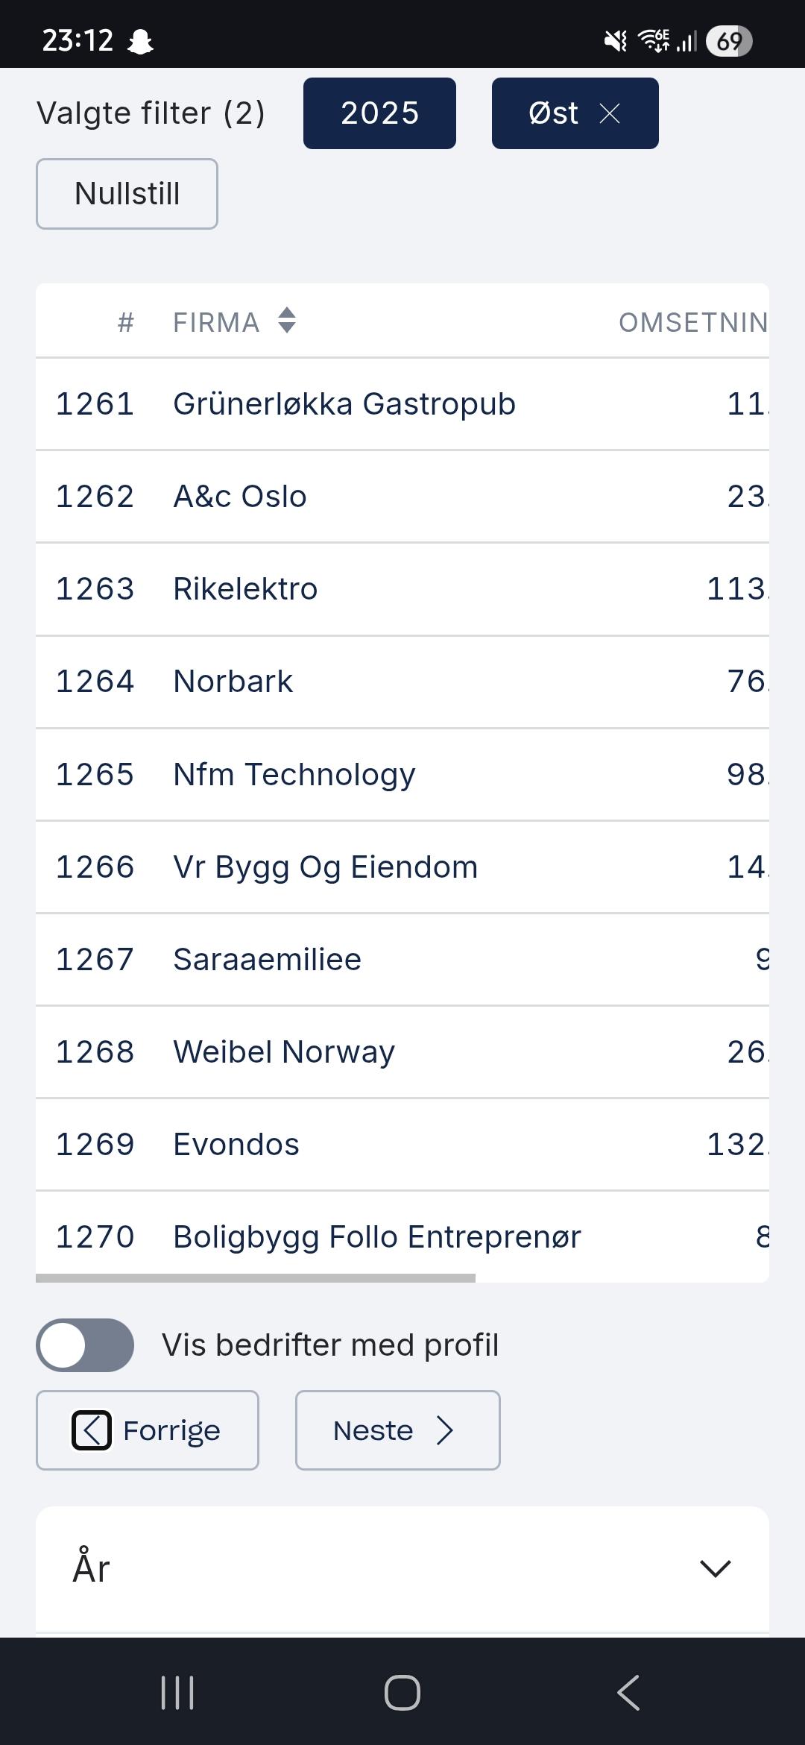
Task: Click the Nullstill reset button
Action: [x=127, y=194]
